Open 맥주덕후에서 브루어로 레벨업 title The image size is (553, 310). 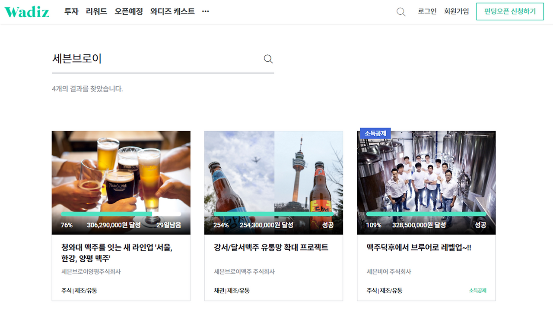(x=420, y=247)
